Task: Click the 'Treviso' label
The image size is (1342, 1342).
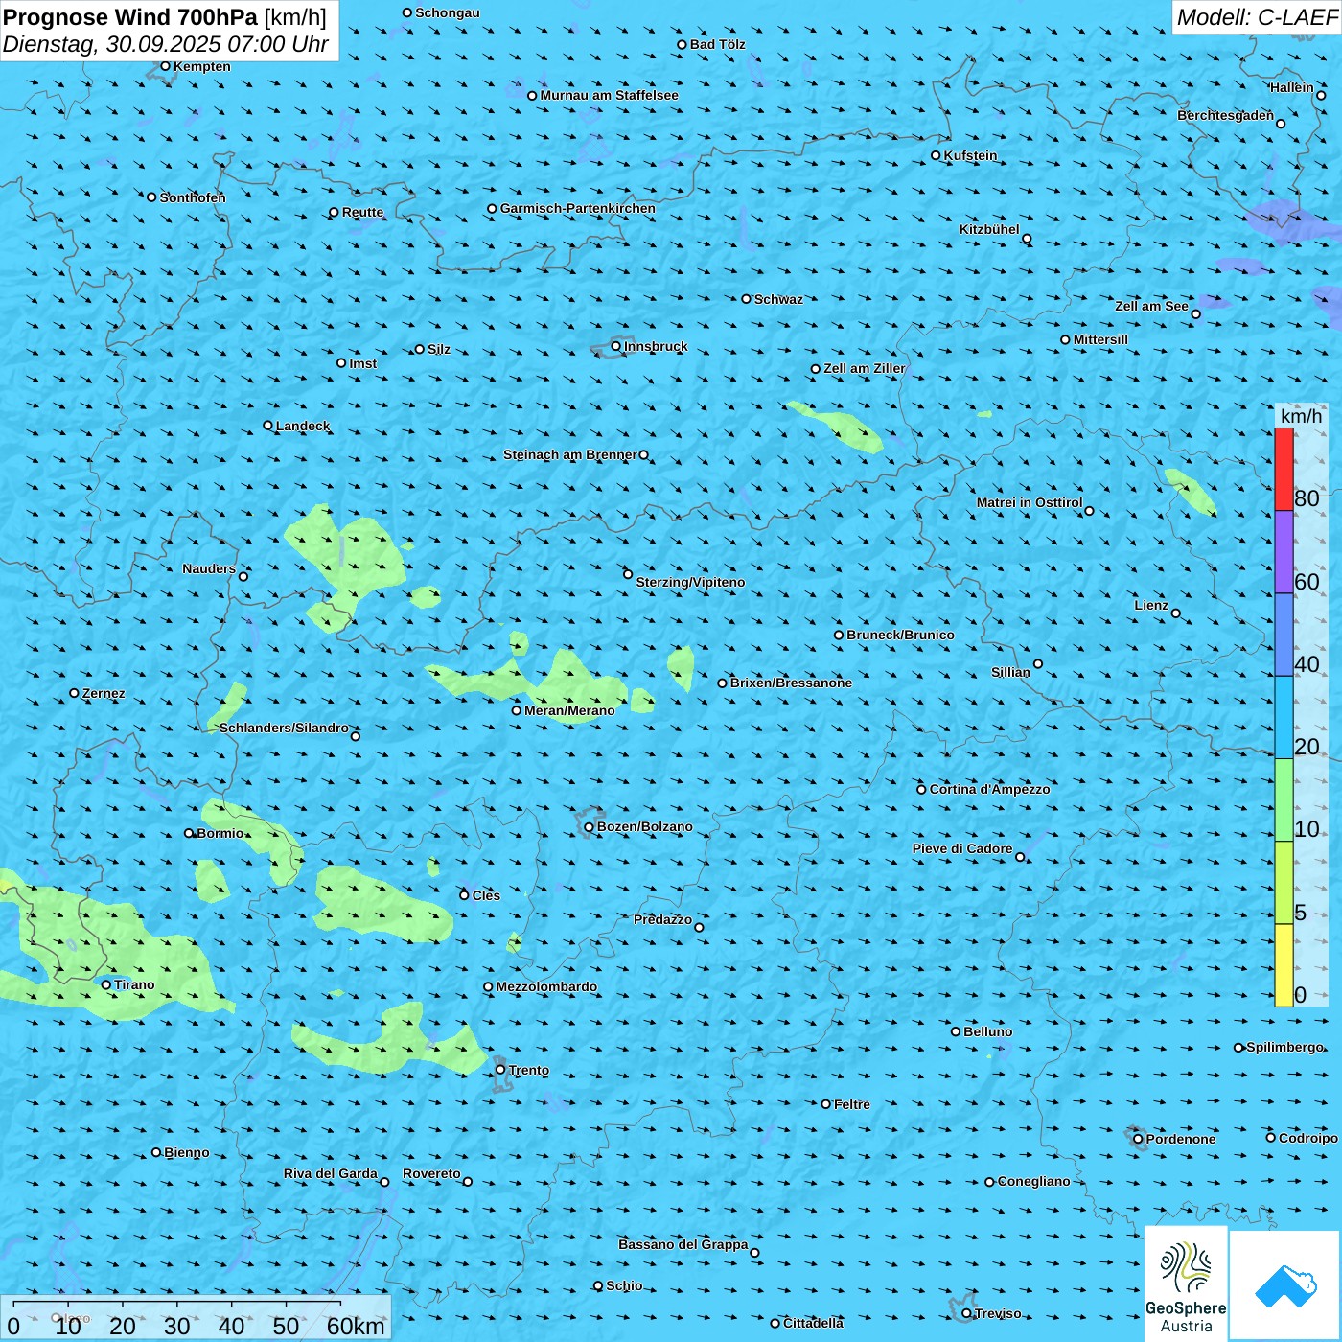Action: tap(998, 1313)
